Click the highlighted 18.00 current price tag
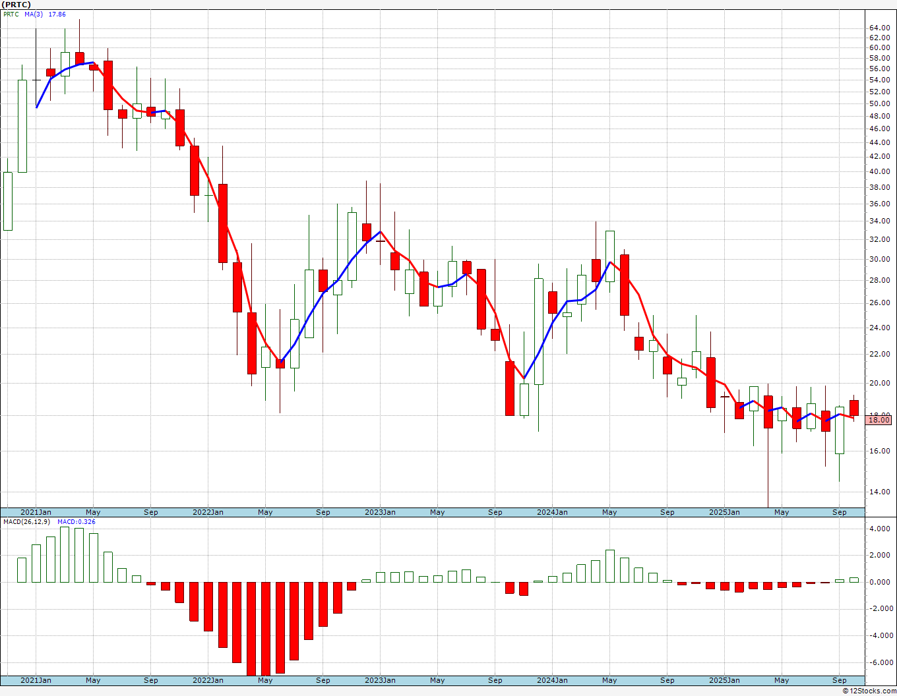 (879, 420)
